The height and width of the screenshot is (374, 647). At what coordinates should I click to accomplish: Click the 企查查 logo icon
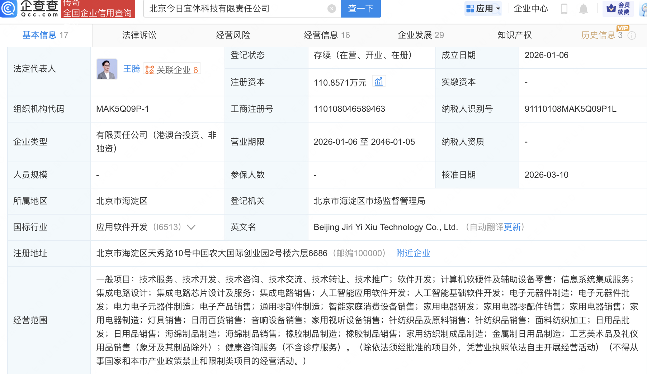tap(9, 9)
